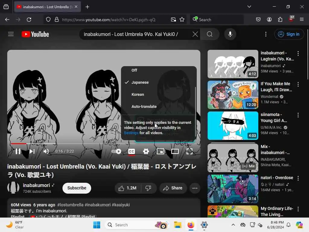Reload the current page
This screenshot has height=232, width=309.
[x=29, y=20]
